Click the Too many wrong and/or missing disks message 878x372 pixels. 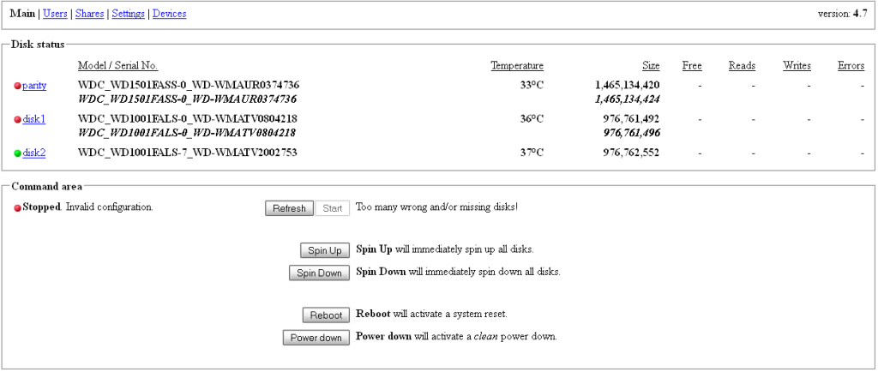[436, 207]
